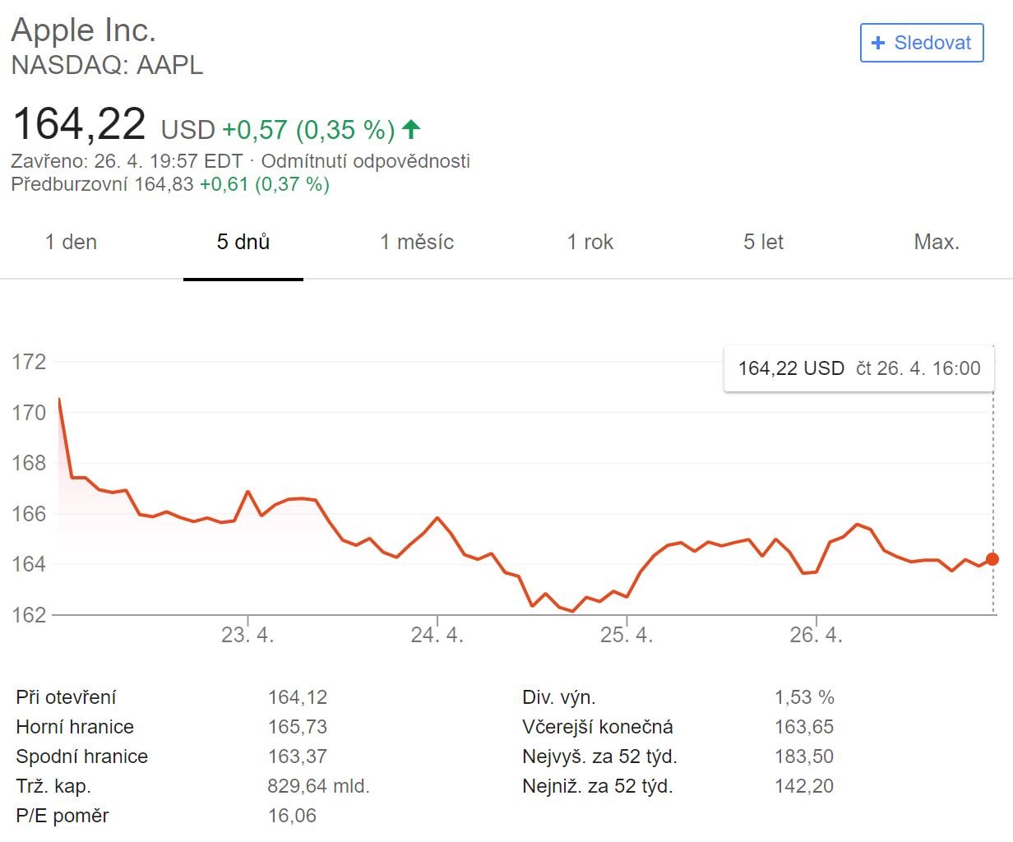Follow the stock with Sledovat button
The height and width of the screenshot is (842, 1013).
click(x=922, y=43)
